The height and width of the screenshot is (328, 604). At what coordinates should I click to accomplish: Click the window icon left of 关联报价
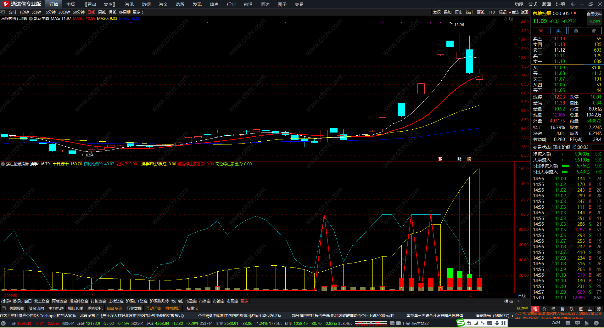click(4, 308)
